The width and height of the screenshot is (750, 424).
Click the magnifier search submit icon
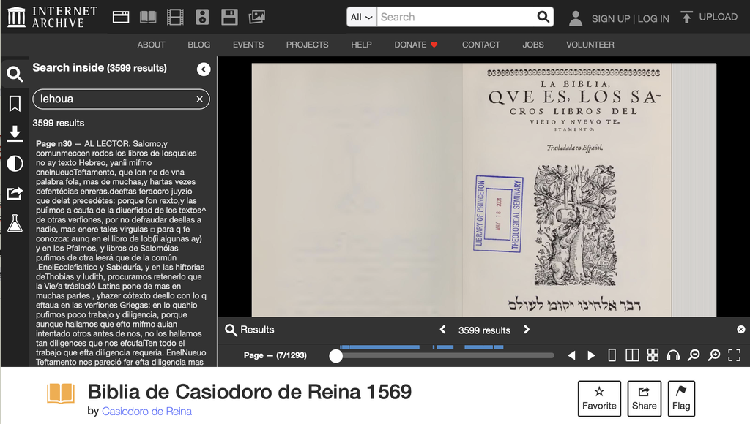543,18
